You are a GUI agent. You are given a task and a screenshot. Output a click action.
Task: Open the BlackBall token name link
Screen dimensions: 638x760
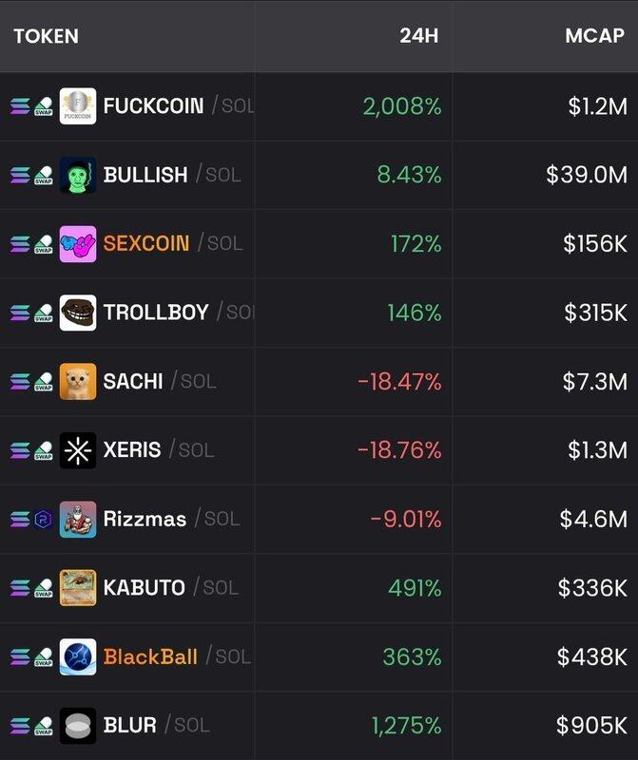pyautogui.click(x=150, y=657)
